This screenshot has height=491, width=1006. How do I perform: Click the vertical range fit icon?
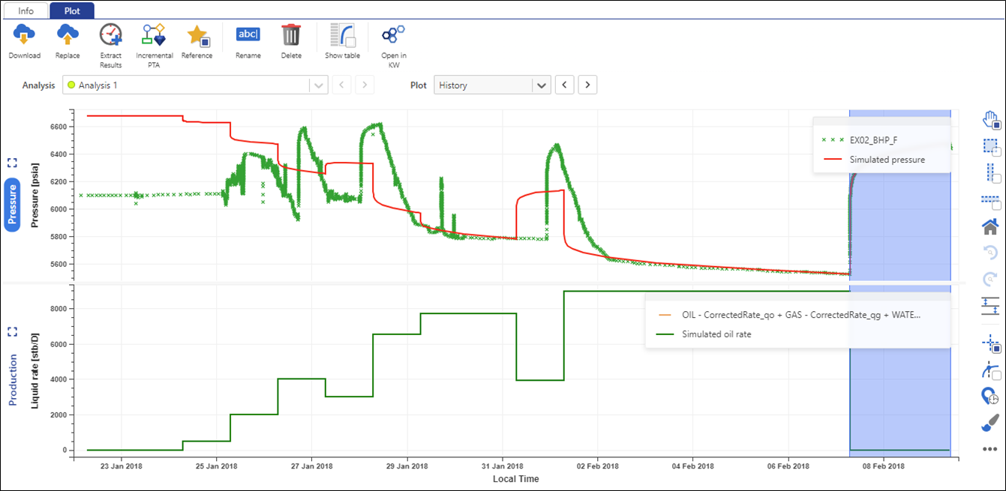990,306
